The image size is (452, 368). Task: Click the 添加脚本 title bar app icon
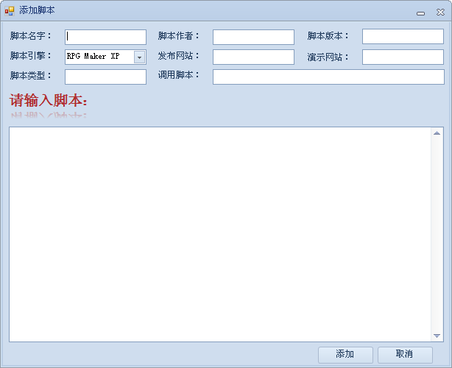point(10,11)
